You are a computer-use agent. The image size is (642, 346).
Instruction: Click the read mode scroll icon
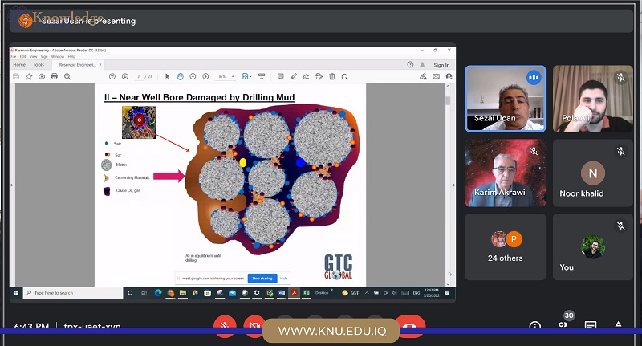[262, 76]
